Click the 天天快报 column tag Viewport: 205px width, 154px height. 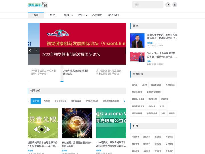coord(169,144)
